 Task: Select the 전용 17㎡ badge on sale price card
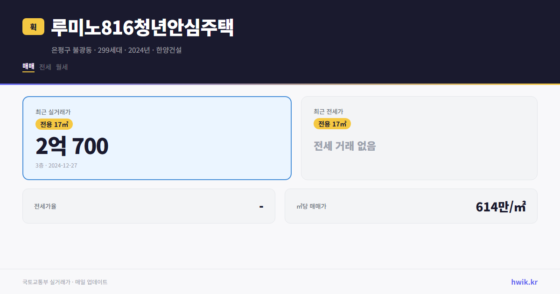coord(51,124)
